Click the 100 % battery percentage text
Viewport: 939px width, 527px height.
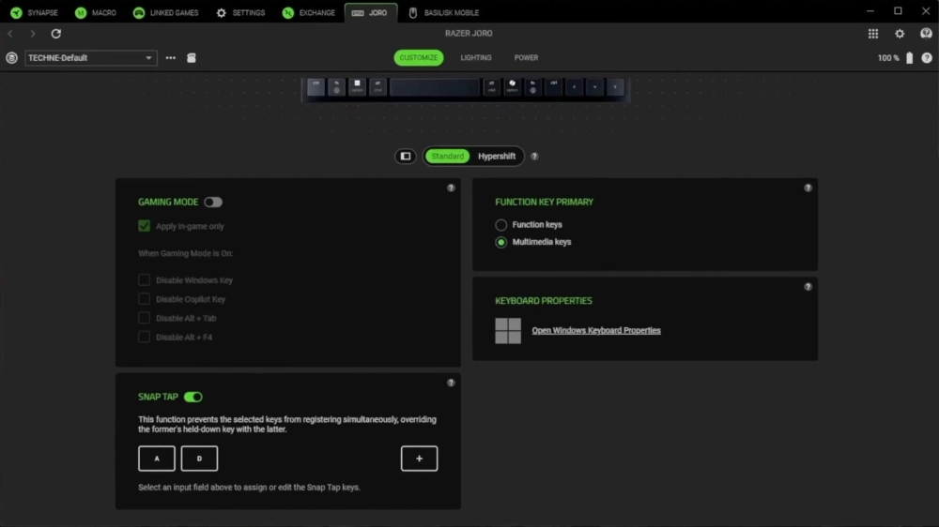(888, 58)
